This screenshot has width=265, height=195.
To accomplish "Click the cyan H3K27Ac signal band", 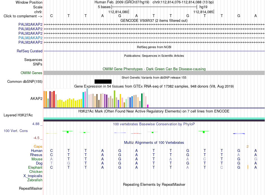I will tap(154, 118).
